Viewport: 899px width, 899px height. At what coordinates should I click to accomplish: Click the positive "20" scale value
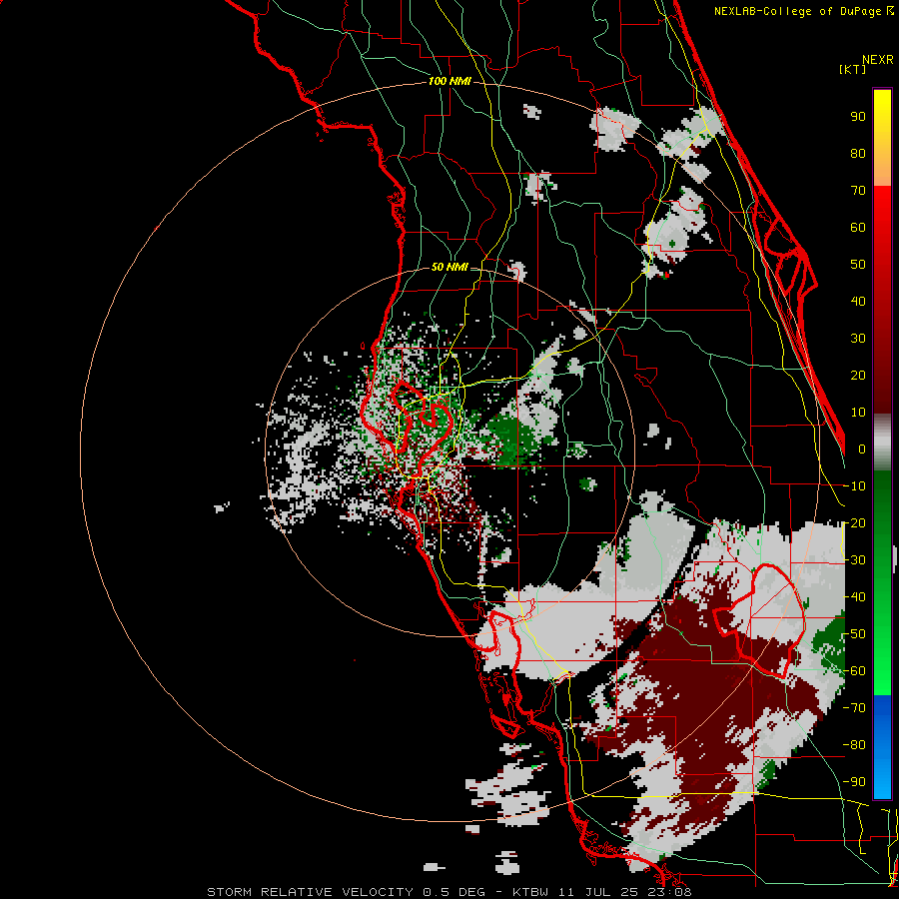[858, 376]
